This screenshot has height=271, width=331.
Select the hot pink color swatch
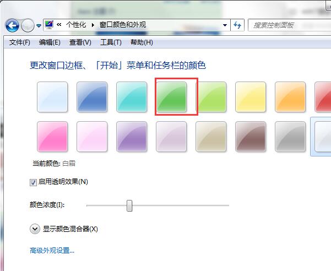[x=52, y=137]
